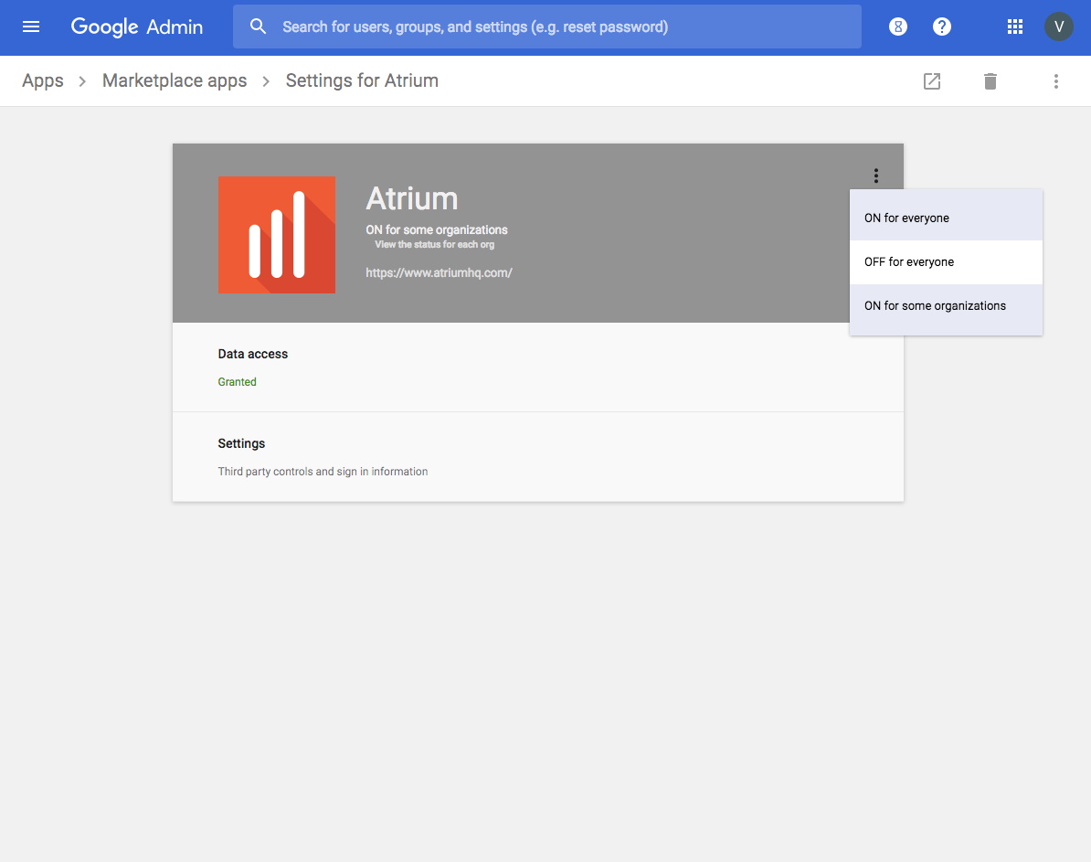Screen dimensions: 1091x862
Task: Go to Marketplace apps breadcrumb
Action: [x=175, y=80]
